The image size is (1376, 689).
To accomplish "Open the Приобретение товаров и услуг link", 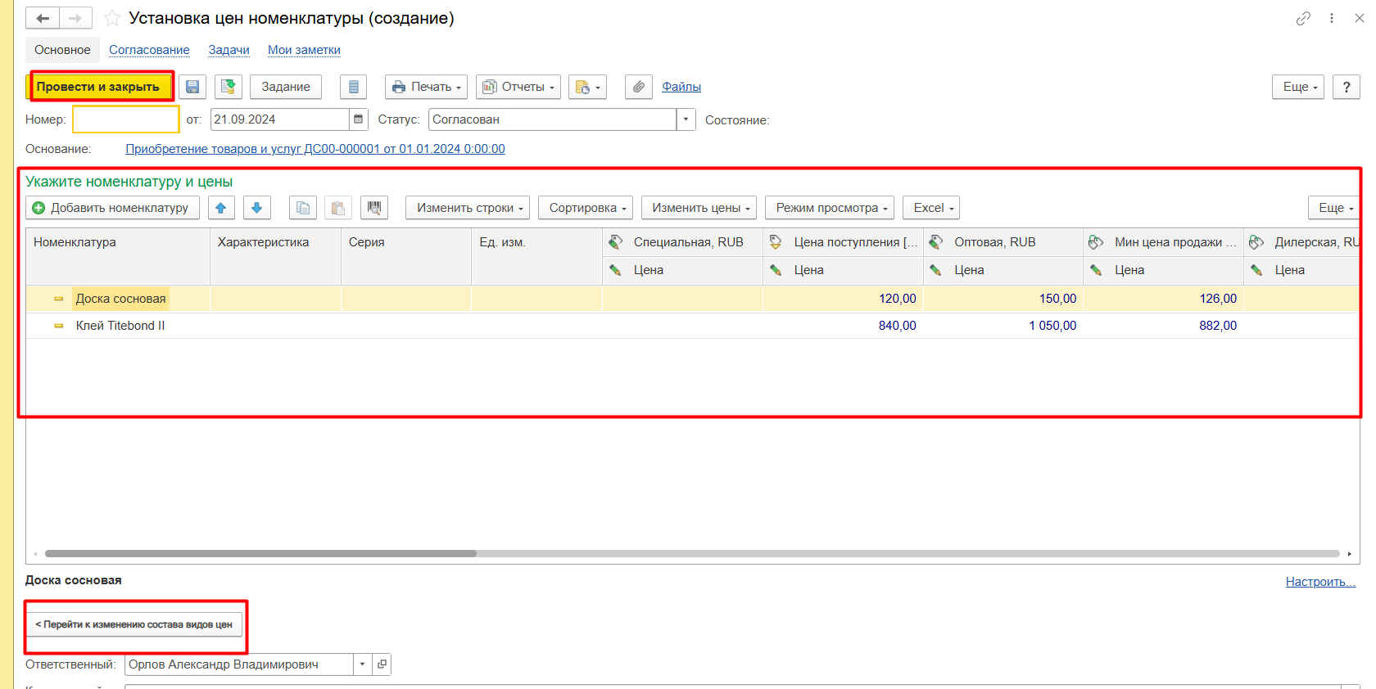I will 315,149.
